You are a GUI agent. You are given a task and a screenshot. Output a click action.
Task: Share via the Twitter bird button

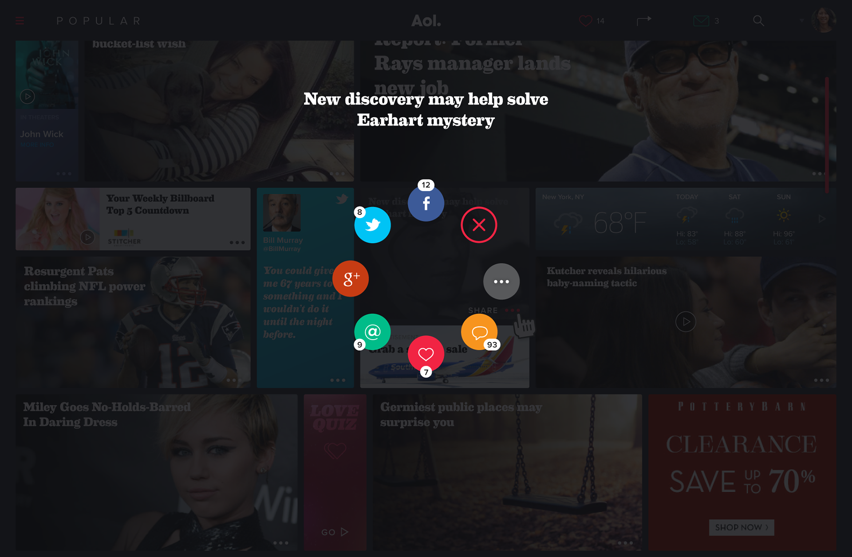tap(372, 225)
